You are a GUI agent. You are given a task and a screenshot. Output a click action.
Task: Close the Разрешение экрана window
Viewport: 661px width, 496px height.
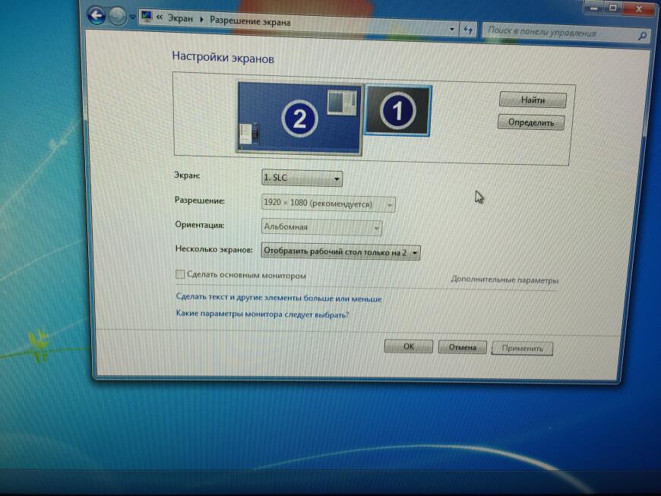(638, 8)
